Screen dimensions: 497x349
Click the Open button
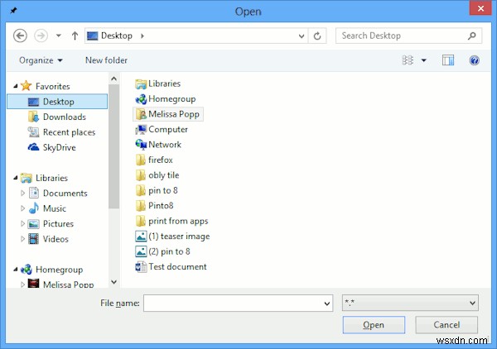point(374,325)
